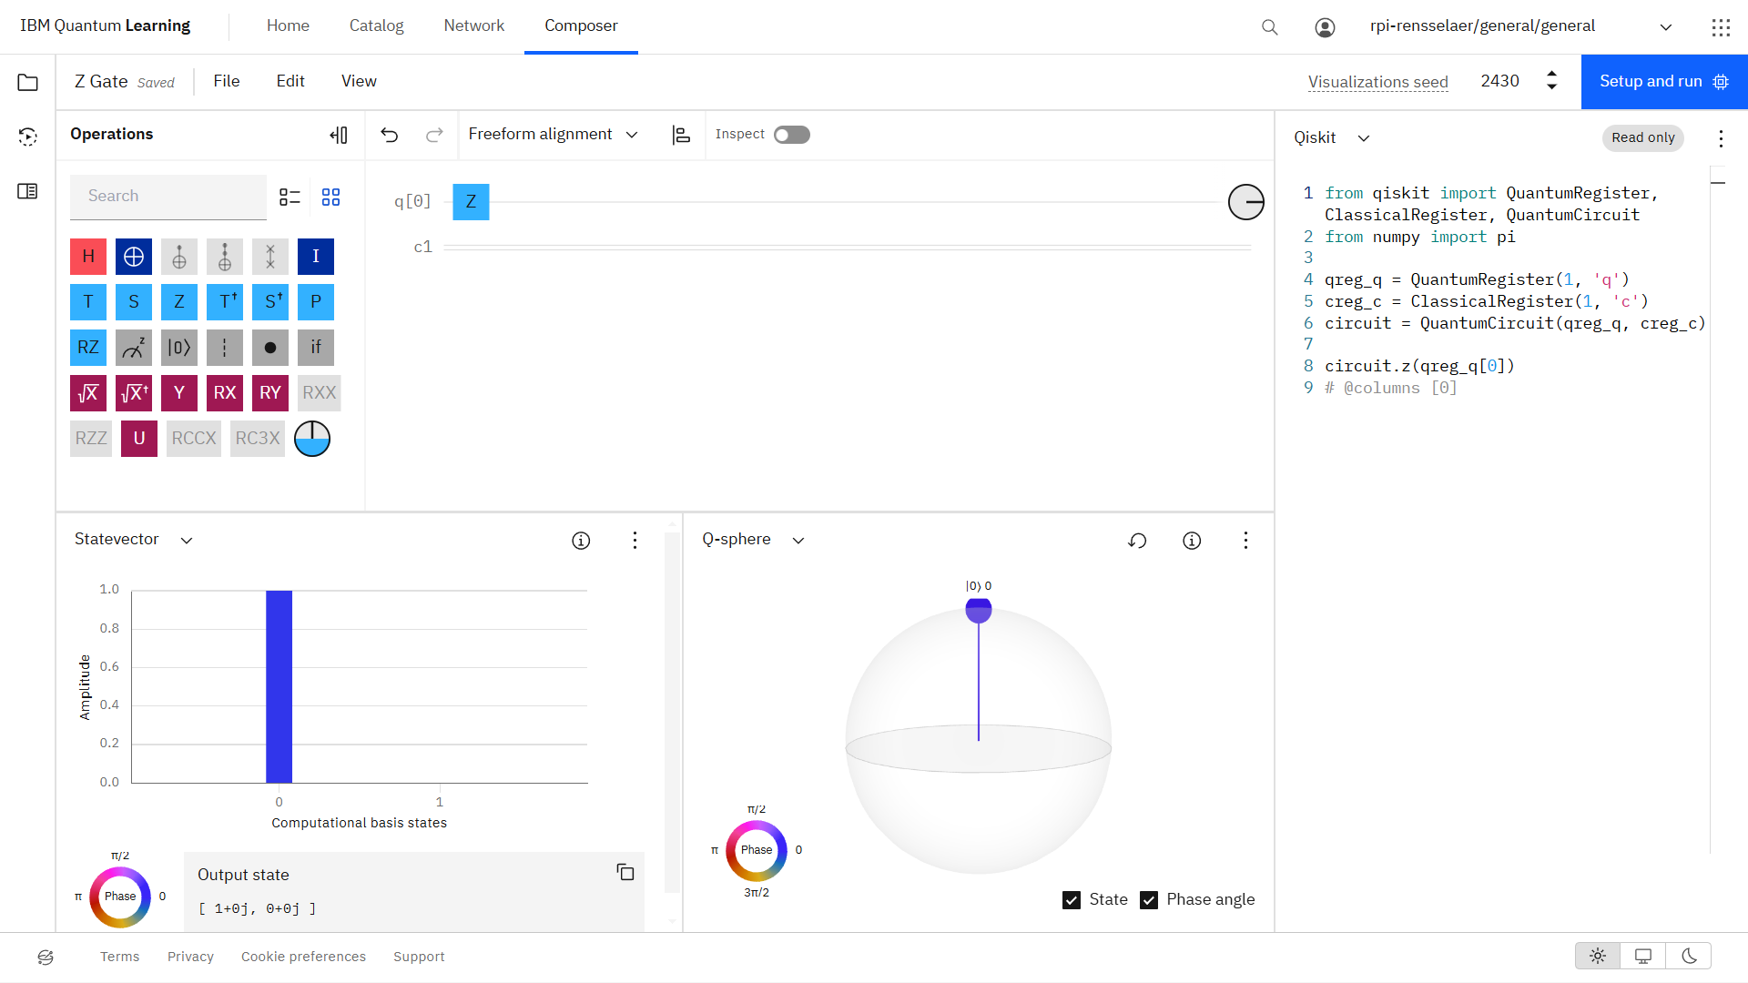Switch to the Catalog tab
This screenshot has width=1748, height=983.
pyautogui.click(x=376, y=25)
